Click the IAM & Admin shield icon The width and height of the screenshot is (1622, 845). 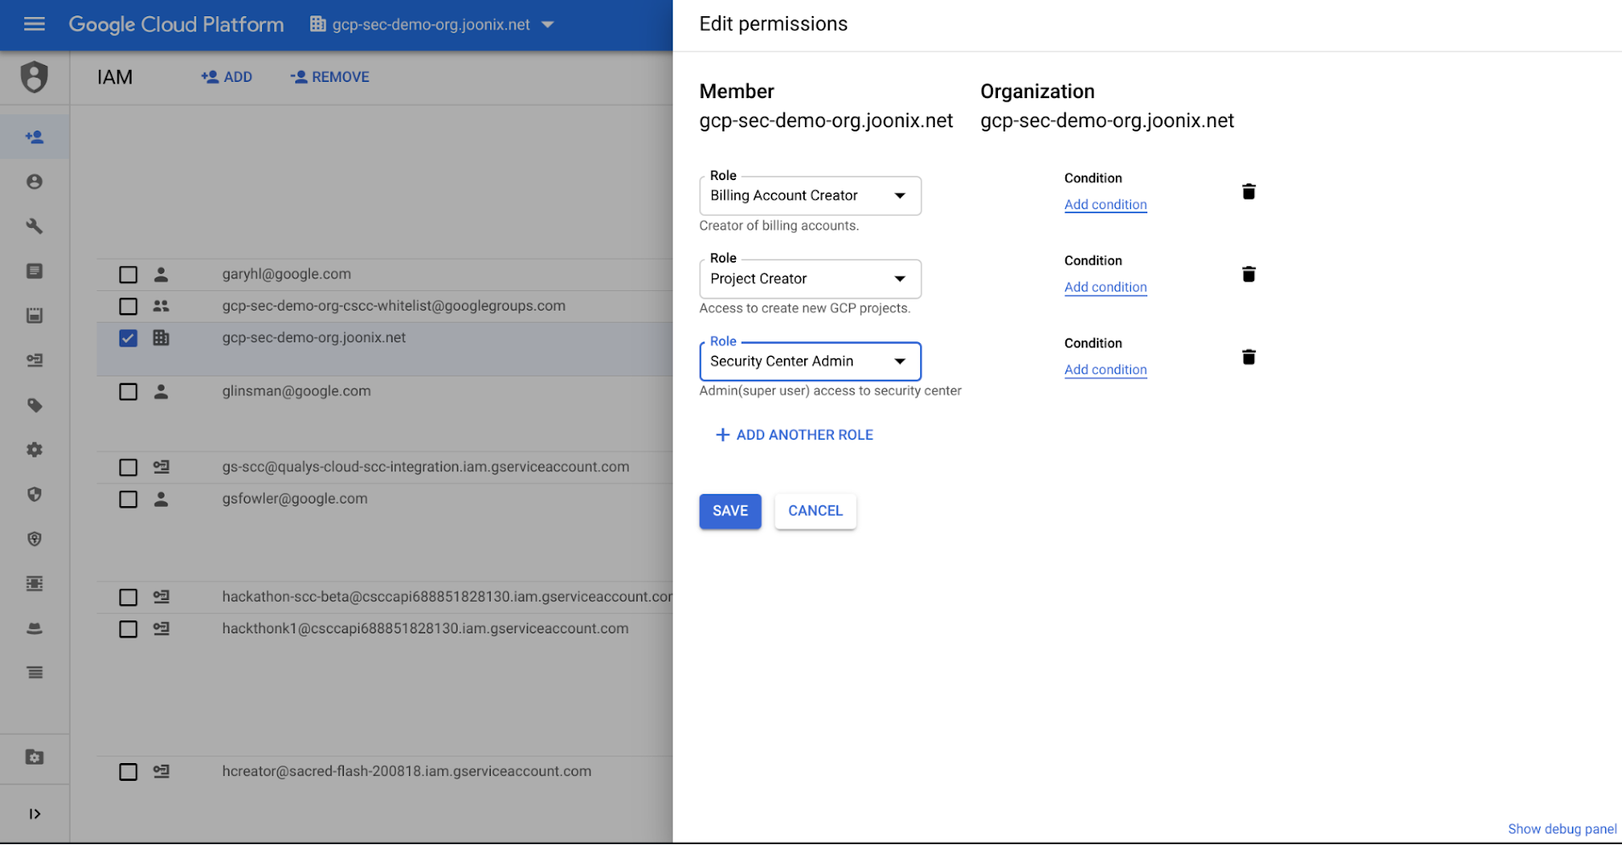[x=34, y=77]
